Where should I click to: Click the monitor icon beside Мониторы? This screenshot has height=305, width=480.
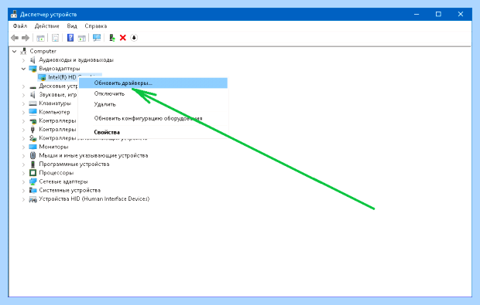[33, 147]
